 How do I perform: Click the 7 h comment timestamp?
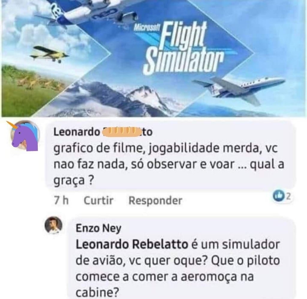pos(61,200)
